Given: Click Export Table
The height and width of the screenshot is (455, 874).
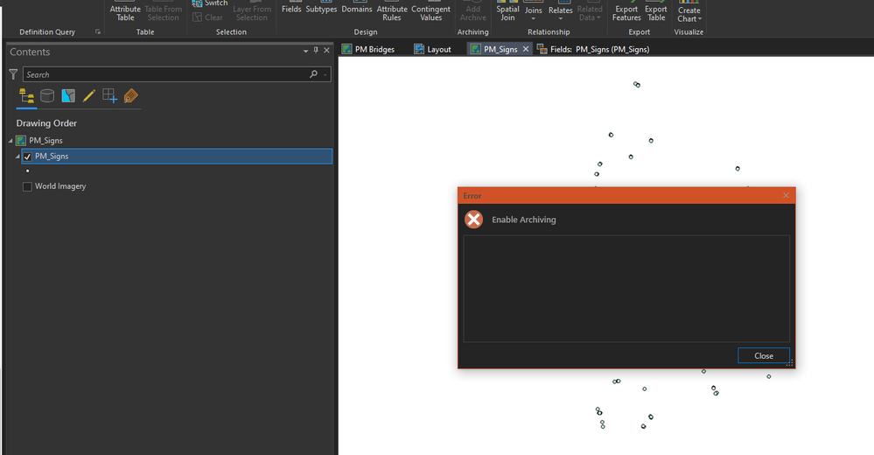Looking at the screenshot, I should (x=656, y=11).
